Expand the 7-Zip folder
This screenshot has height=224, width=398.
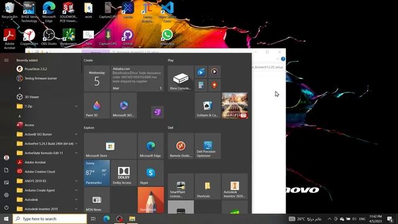pos(47,106)
